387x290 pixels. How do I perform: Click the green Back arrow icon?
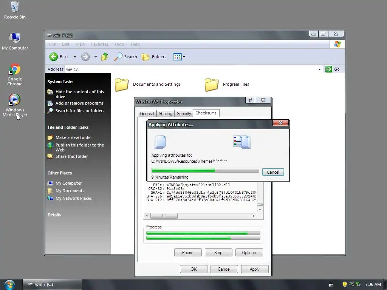click(x=53, y=57)
